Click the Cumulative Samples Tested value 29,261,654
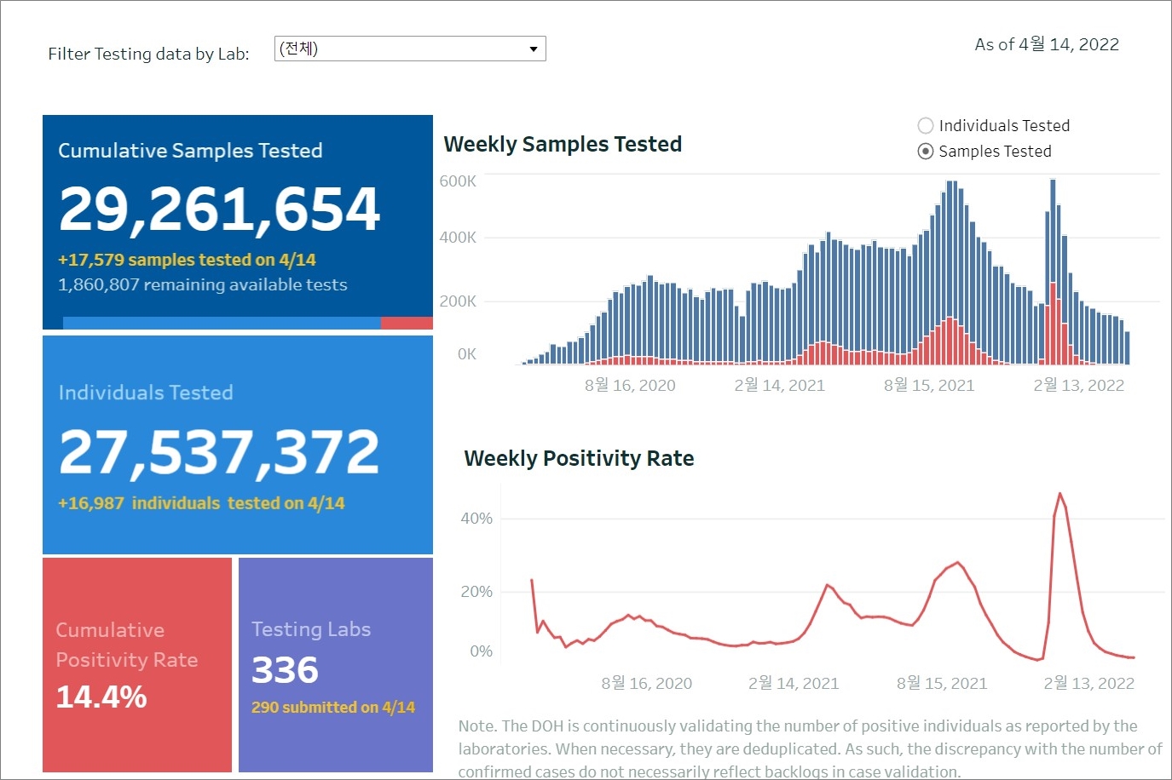The image size is (1172, 780). 219,209
